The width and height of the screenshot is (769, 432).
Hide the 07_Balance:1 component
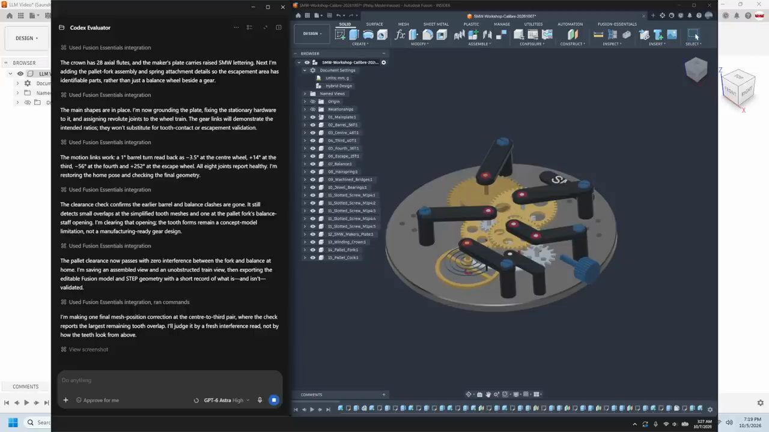[312, 164]
